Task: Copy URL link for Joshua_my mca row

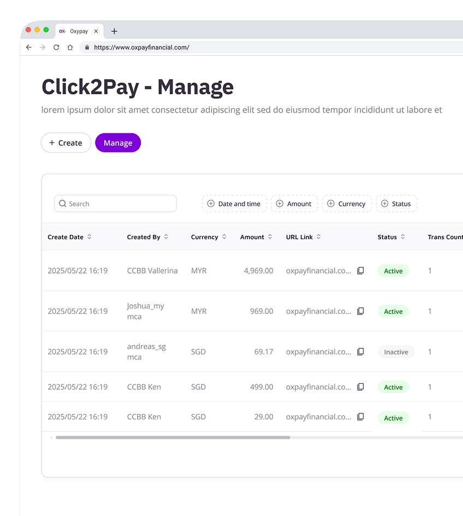Action: (x=360, y=311)
